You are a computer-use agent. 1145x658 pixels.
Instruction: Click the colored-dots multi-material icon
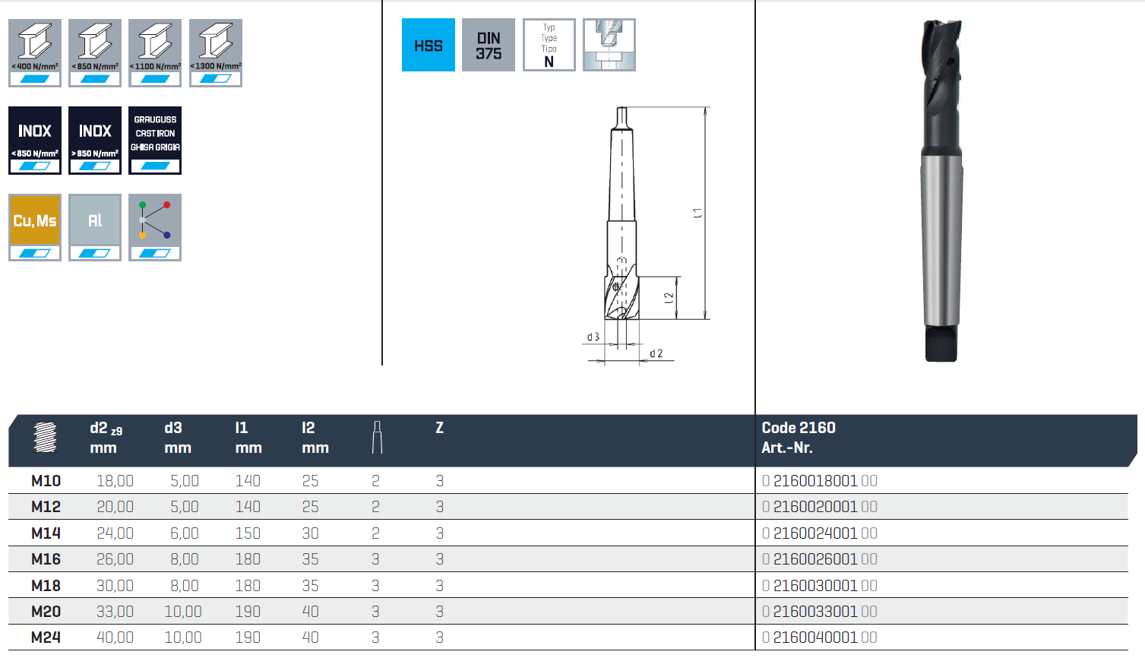(x=155, y=227)
